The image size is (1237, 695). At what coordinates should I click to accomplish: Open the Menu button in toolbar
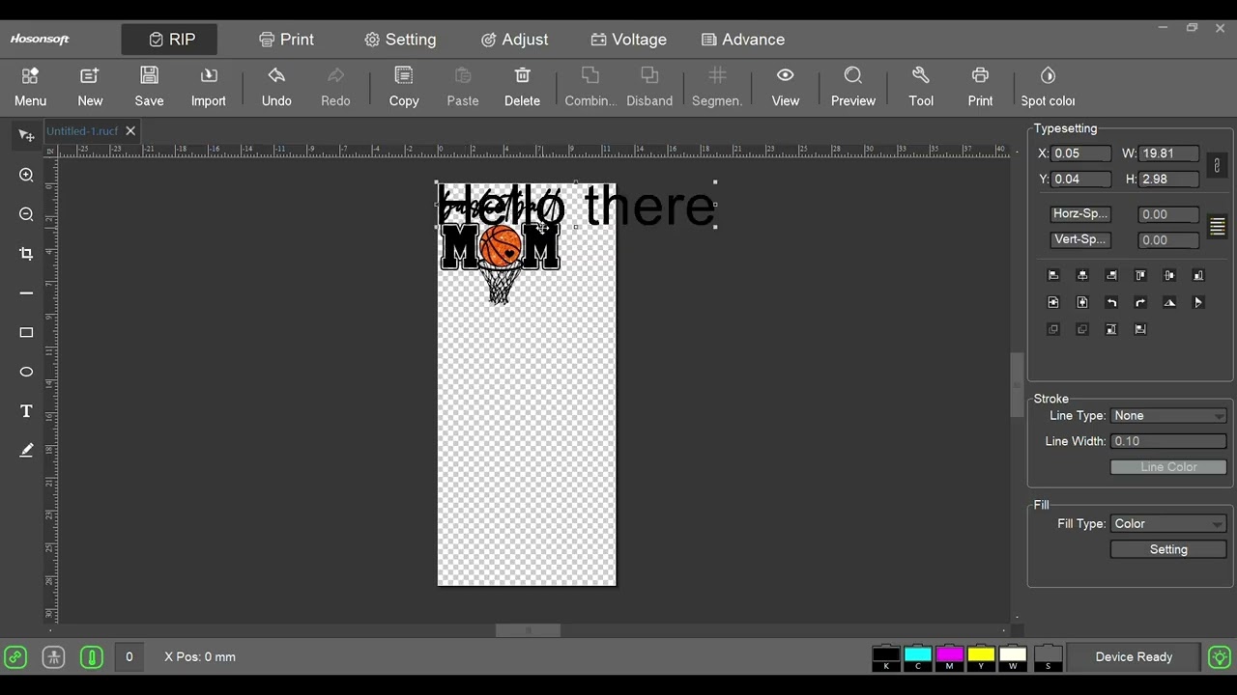click(x=30, y=86)
